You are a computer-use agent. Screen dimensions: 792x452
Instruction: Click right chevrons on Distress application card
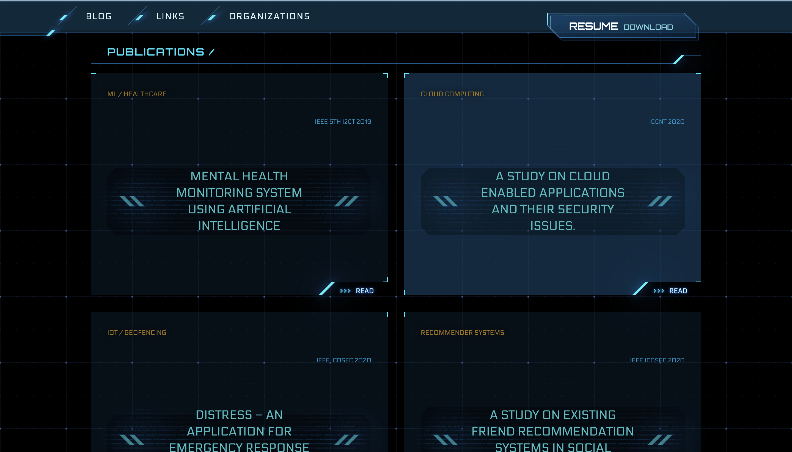(x=346, y=440)
